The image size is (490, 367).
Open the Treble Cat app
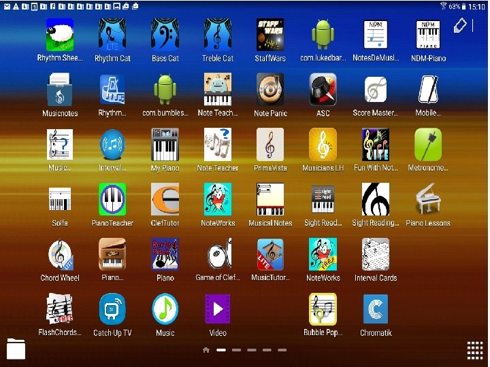(x=218, y=35)
